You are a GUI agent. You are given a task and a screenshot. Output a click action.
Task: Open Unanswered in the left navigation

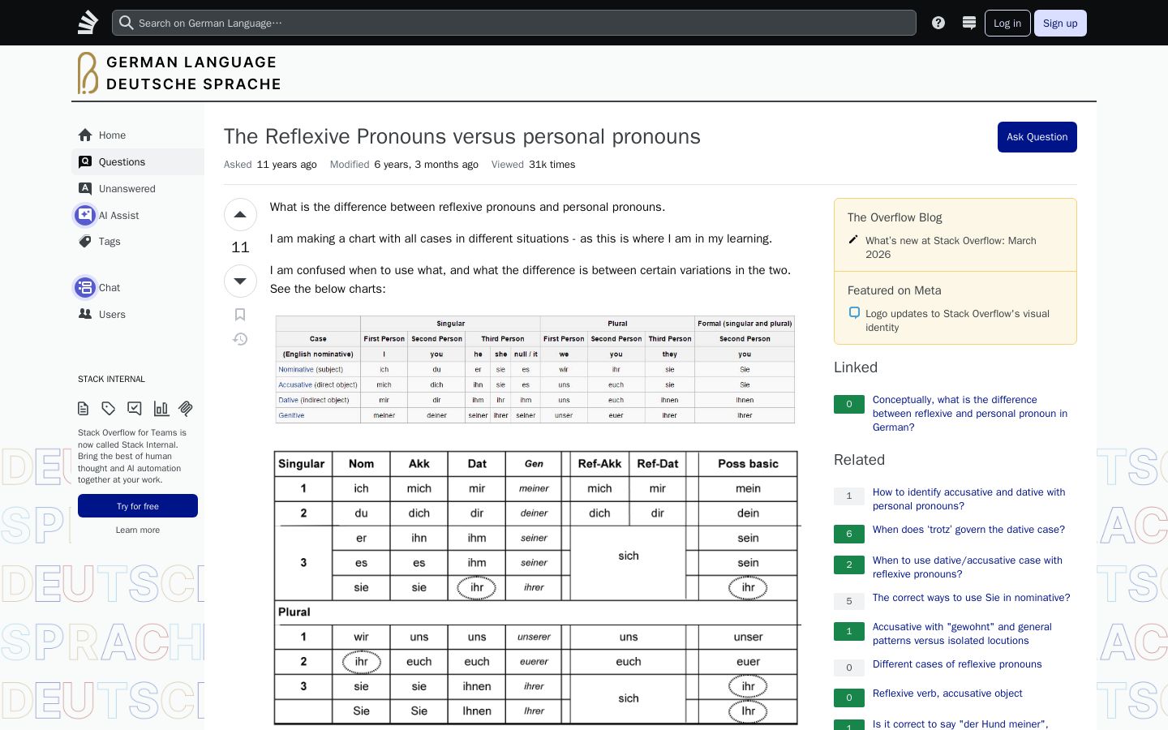[138, 188]
